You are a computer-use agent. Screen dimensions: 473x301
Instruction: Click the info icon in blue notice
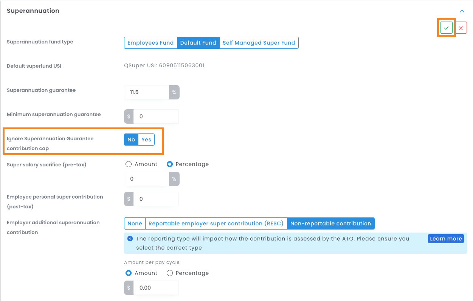pyautogui.click(x=130, y=239)
